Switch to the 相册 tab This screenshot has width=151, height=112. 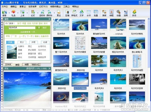point(26,65)
